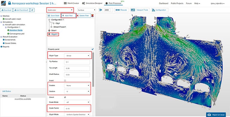
Task: Click the blue checkmark in Property panel
Action: click(93, 49)
